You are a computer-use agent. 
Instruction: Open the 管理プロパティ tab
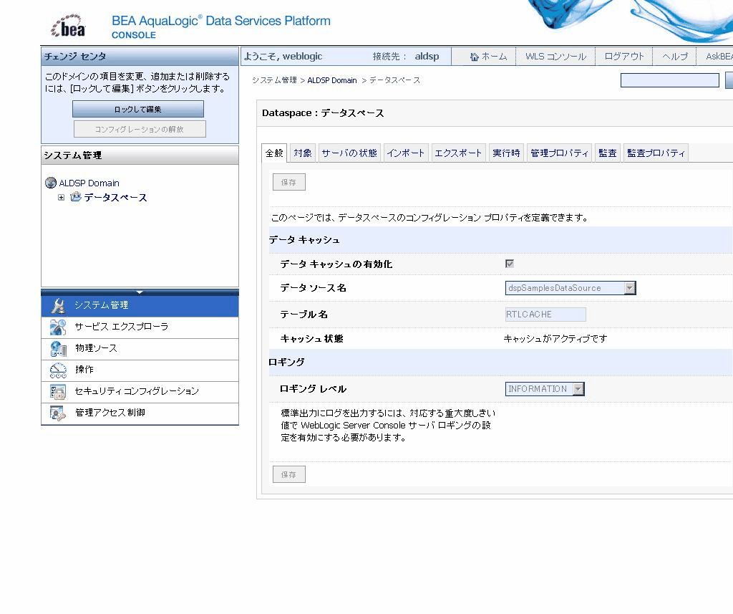(559, 153)
